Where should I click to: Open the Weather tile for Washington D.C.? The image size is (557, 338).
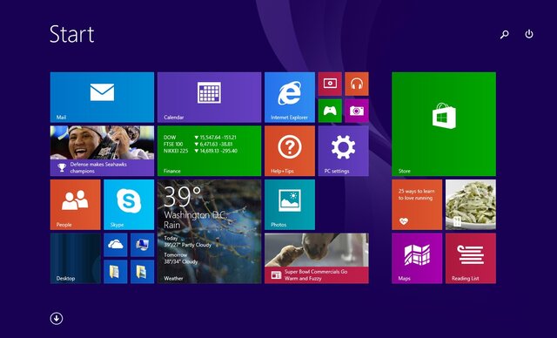(x=209, y=232)
